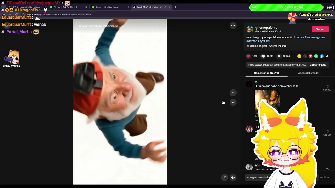Open the #humor hashtag
The height and width of the screenshot is (188, 335).
[x=299, y=37]
